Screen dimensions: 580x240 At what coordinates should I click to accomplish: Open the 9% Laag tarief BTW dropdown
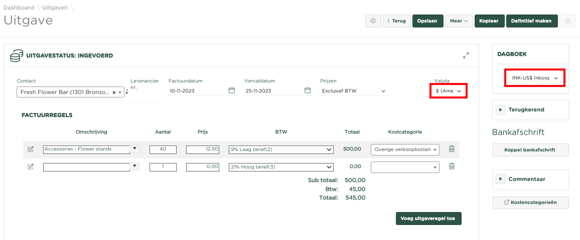click(x=281, y=149)
